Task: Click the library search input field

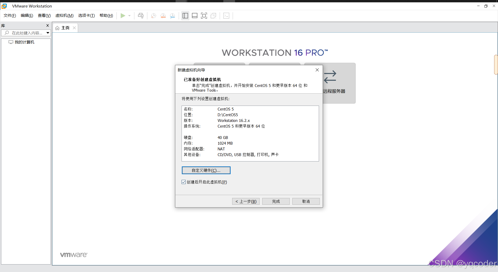Action: [26, 33]
